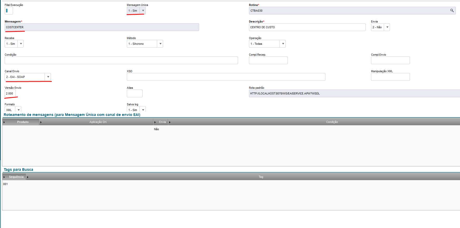Viewport: 460px width, 228px height.
Task: Open the Mensagem Unica dropdown
Action: coord(143,11)
